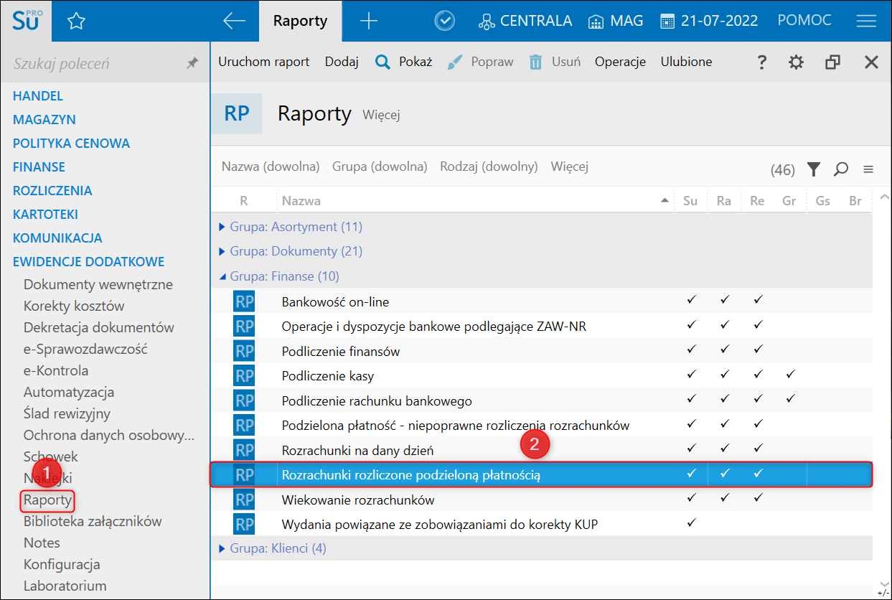This screenshot has height=600, width=892.
Task: Expand the Grupa: Asortyment group
Action: point(222,227)
